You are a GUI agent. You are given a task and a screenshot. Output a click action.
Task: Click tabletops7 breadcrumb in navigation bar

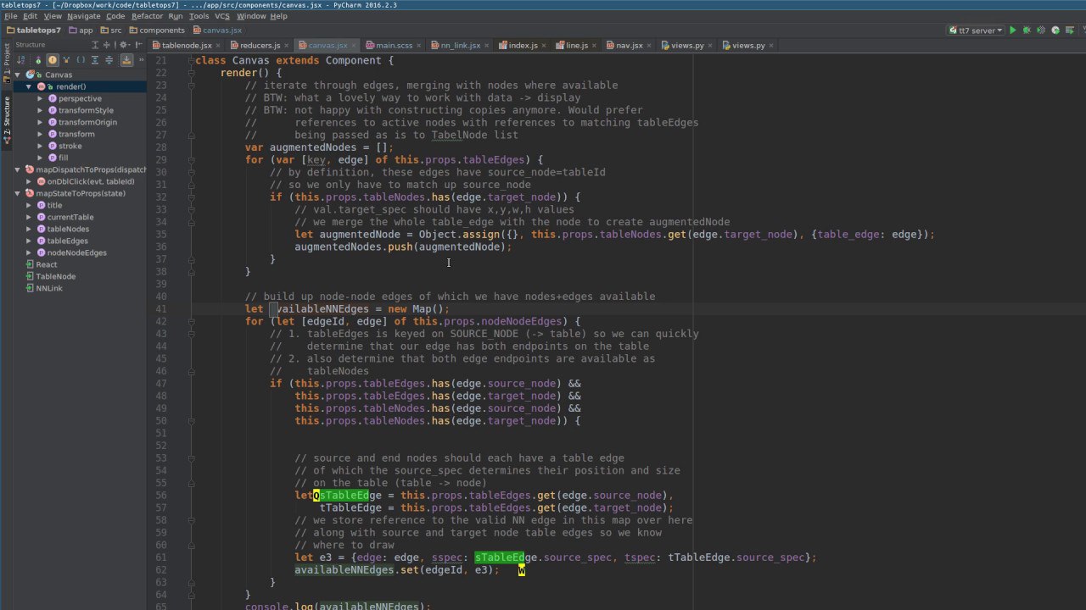click(34, 30)
